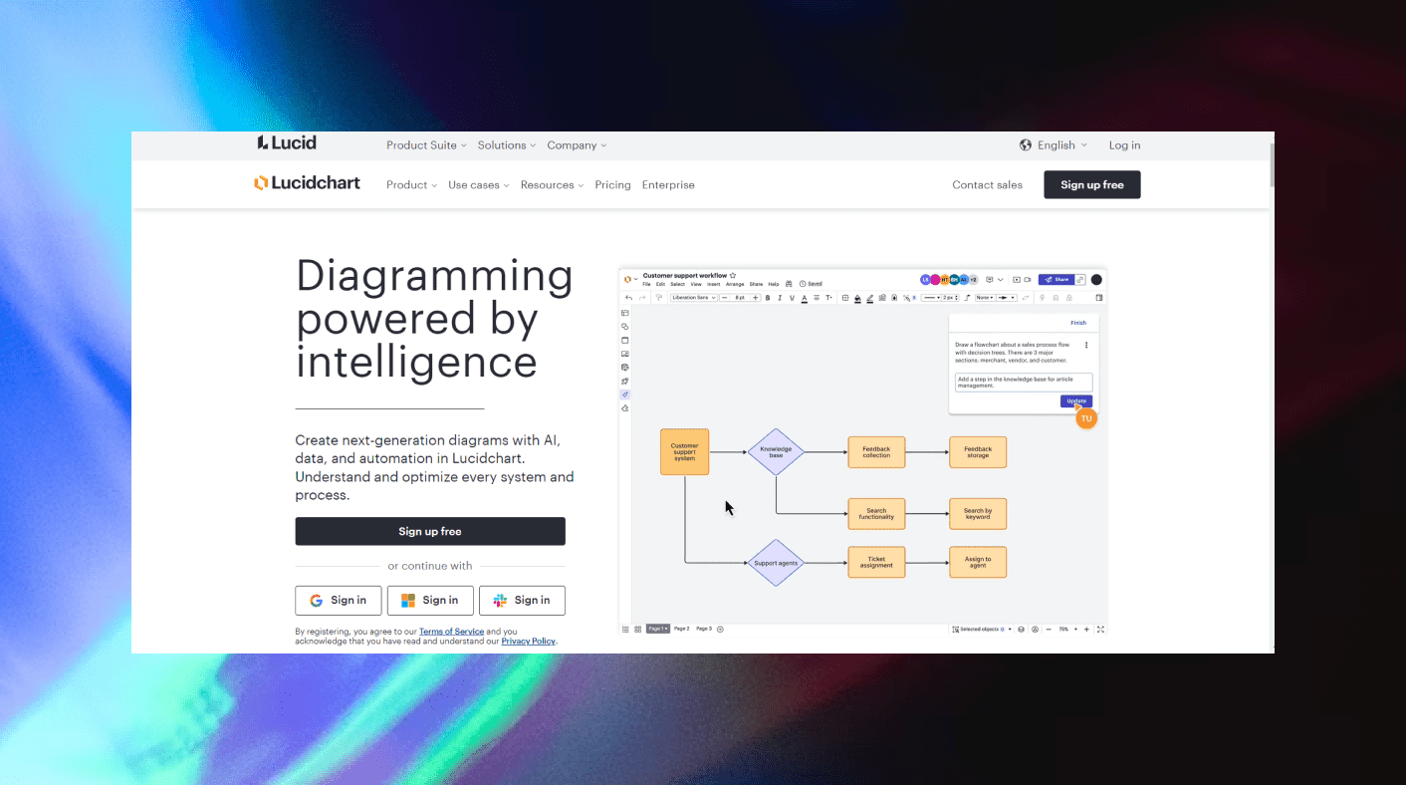Click the zoom out minus at bottom bar

click(1049, 629)
